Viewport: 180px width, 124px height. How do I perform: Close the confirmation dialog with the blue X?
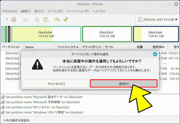(155, 54)
